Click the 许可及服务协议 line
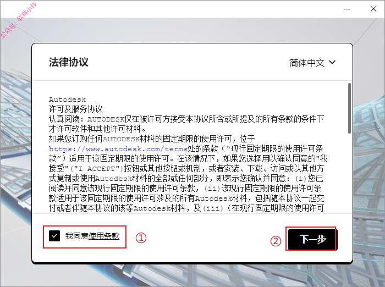Viewport: 385px width, 287px height. (x=76, y=109)
